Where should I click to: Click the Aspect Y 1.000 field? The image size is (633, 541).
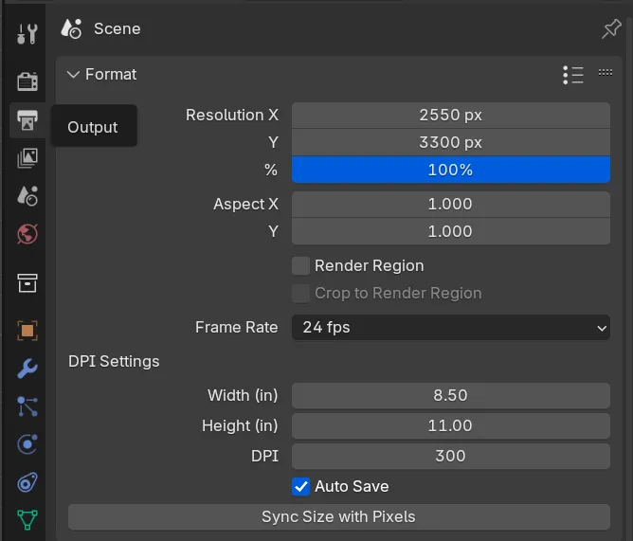tap(450, 232)
